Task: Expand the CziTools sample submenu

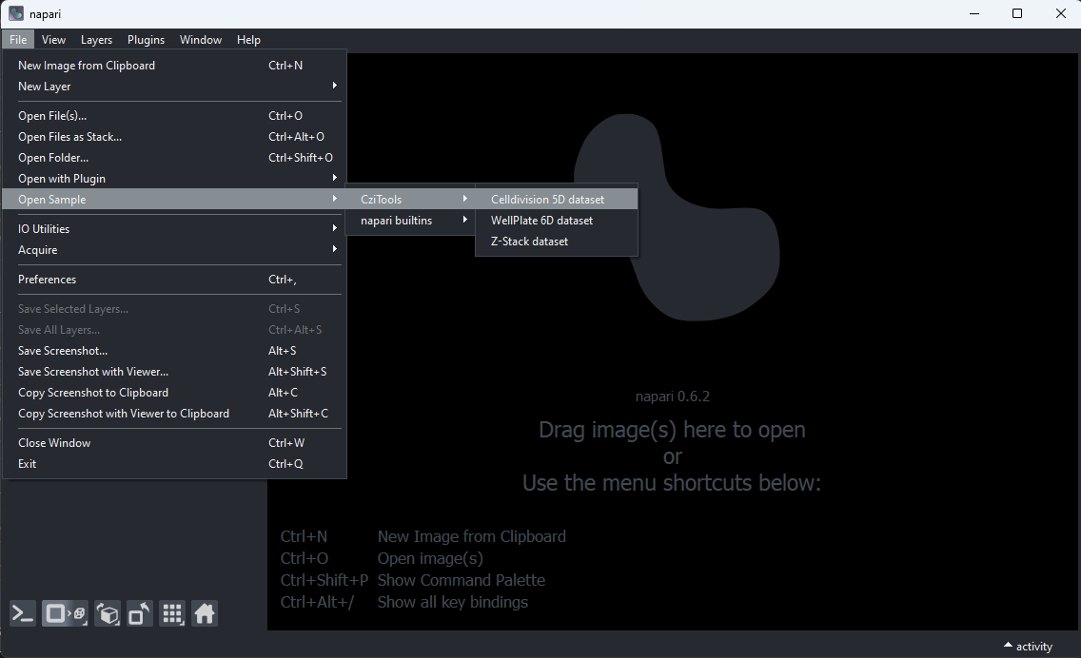Action: coord(410,199)
